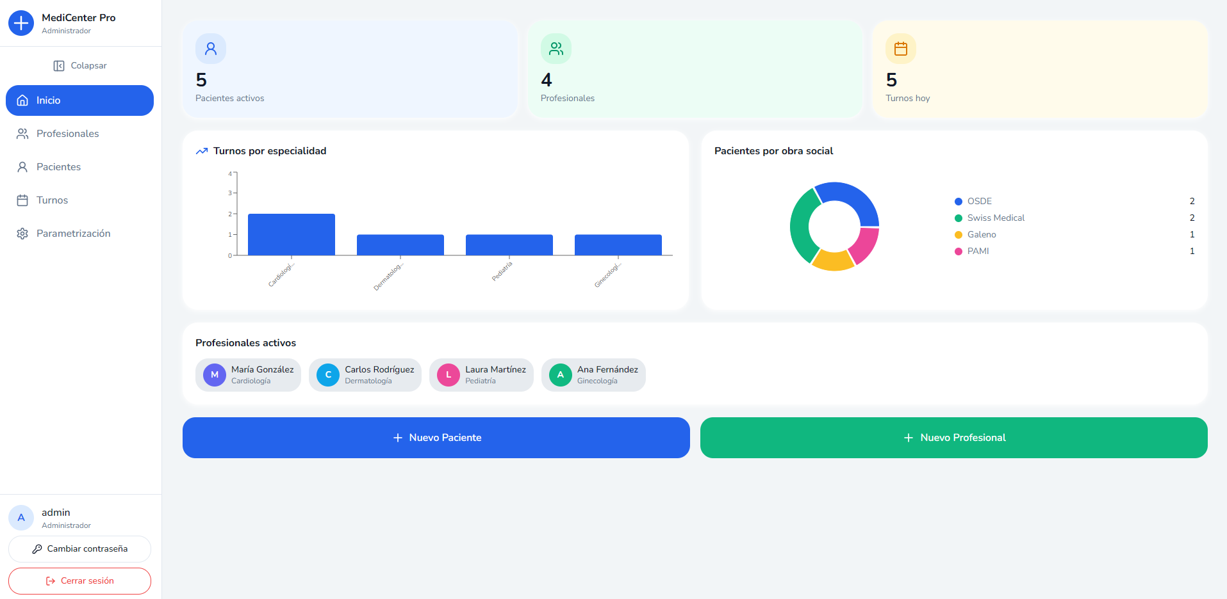This screenshot has height=599, width=1227.
Task: Open the Profesionales menu item
Action: [x=68, y=134]
